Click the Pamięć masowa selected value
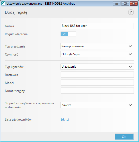Screen dimensions: 139x142 coord(73,46)
